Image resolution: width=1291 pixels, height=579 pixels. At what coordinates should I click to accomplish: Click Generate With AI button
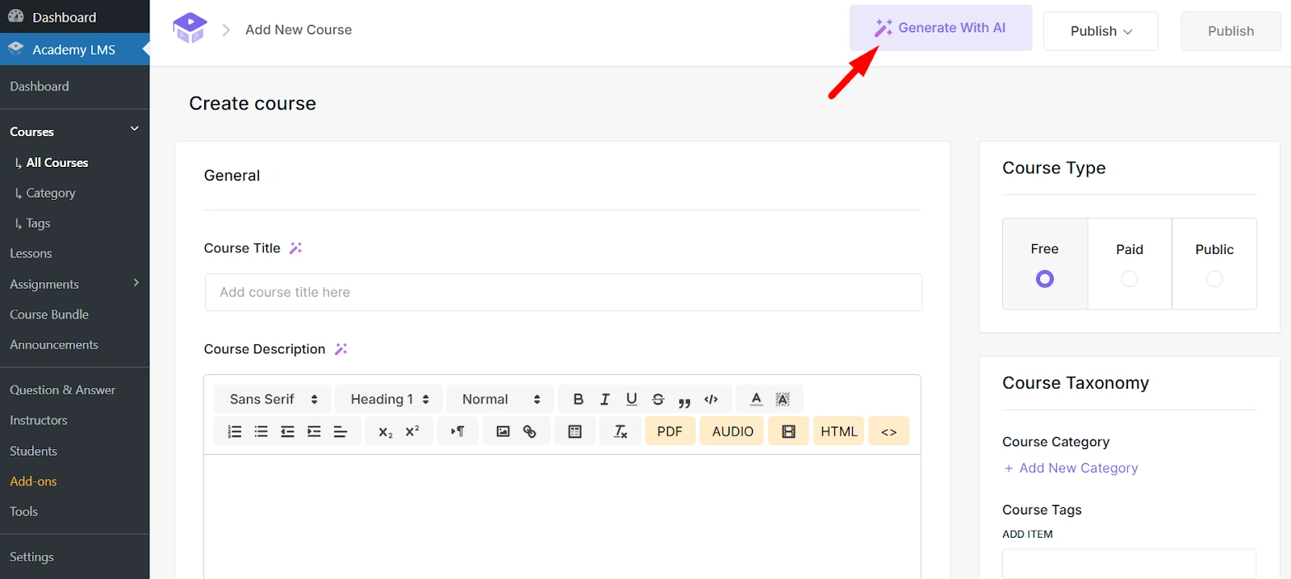pyautogui.click(x=941, y=28)
